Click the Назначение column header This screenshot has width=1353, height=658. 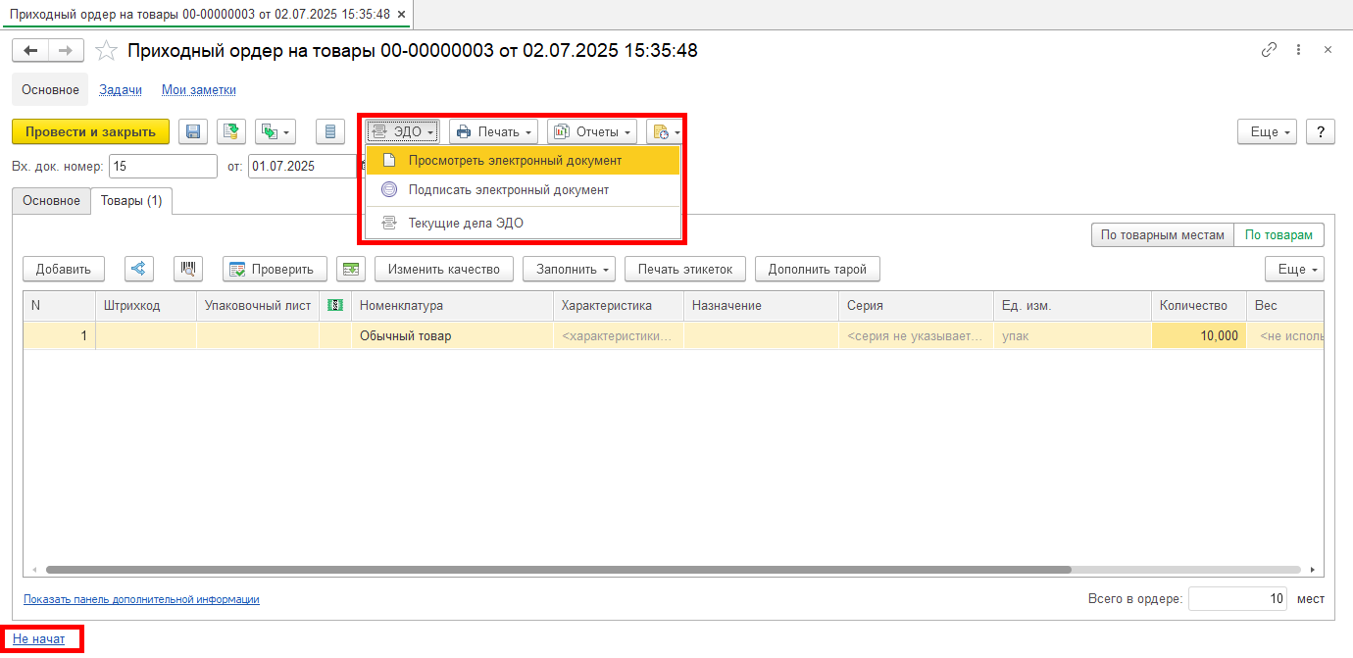[x=762, y=306]
